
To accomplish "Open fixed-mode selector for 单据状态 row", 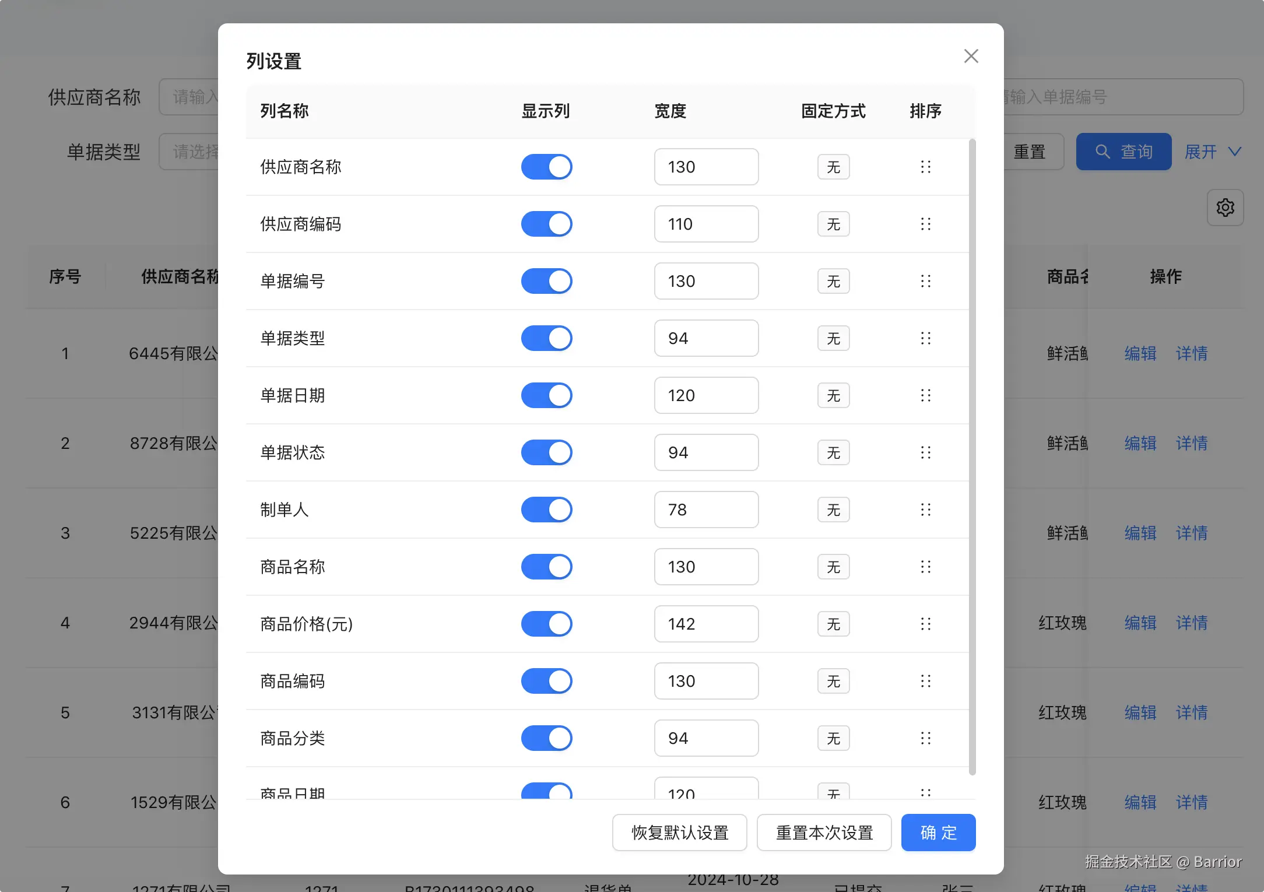I will click(833, 452).
